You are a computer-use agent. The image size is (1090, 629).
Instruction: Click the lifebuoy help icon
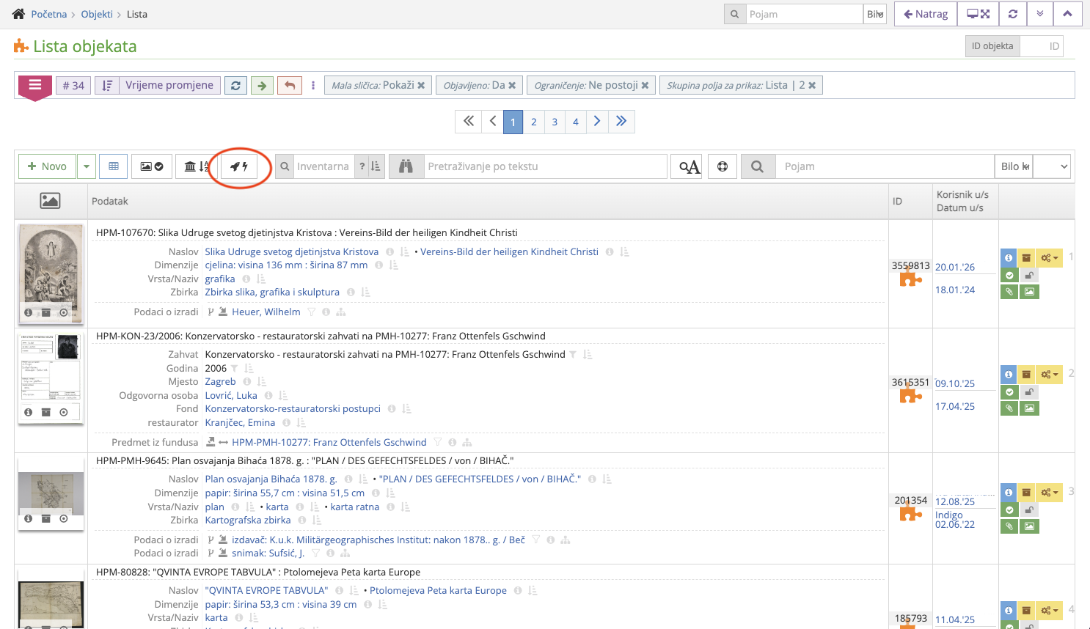pos(723,166)
